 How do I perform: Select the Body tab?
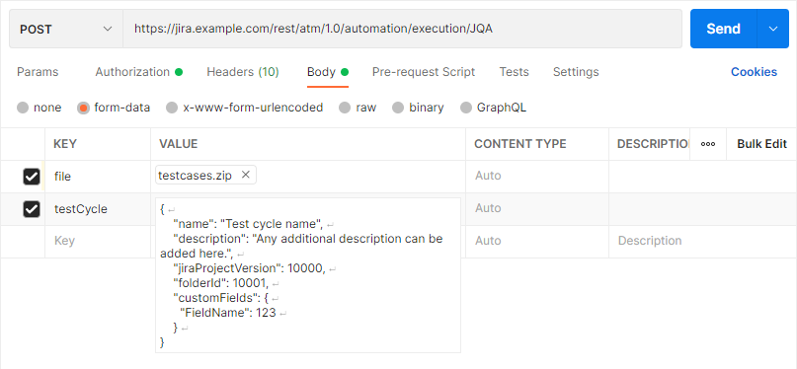(327, 72)
